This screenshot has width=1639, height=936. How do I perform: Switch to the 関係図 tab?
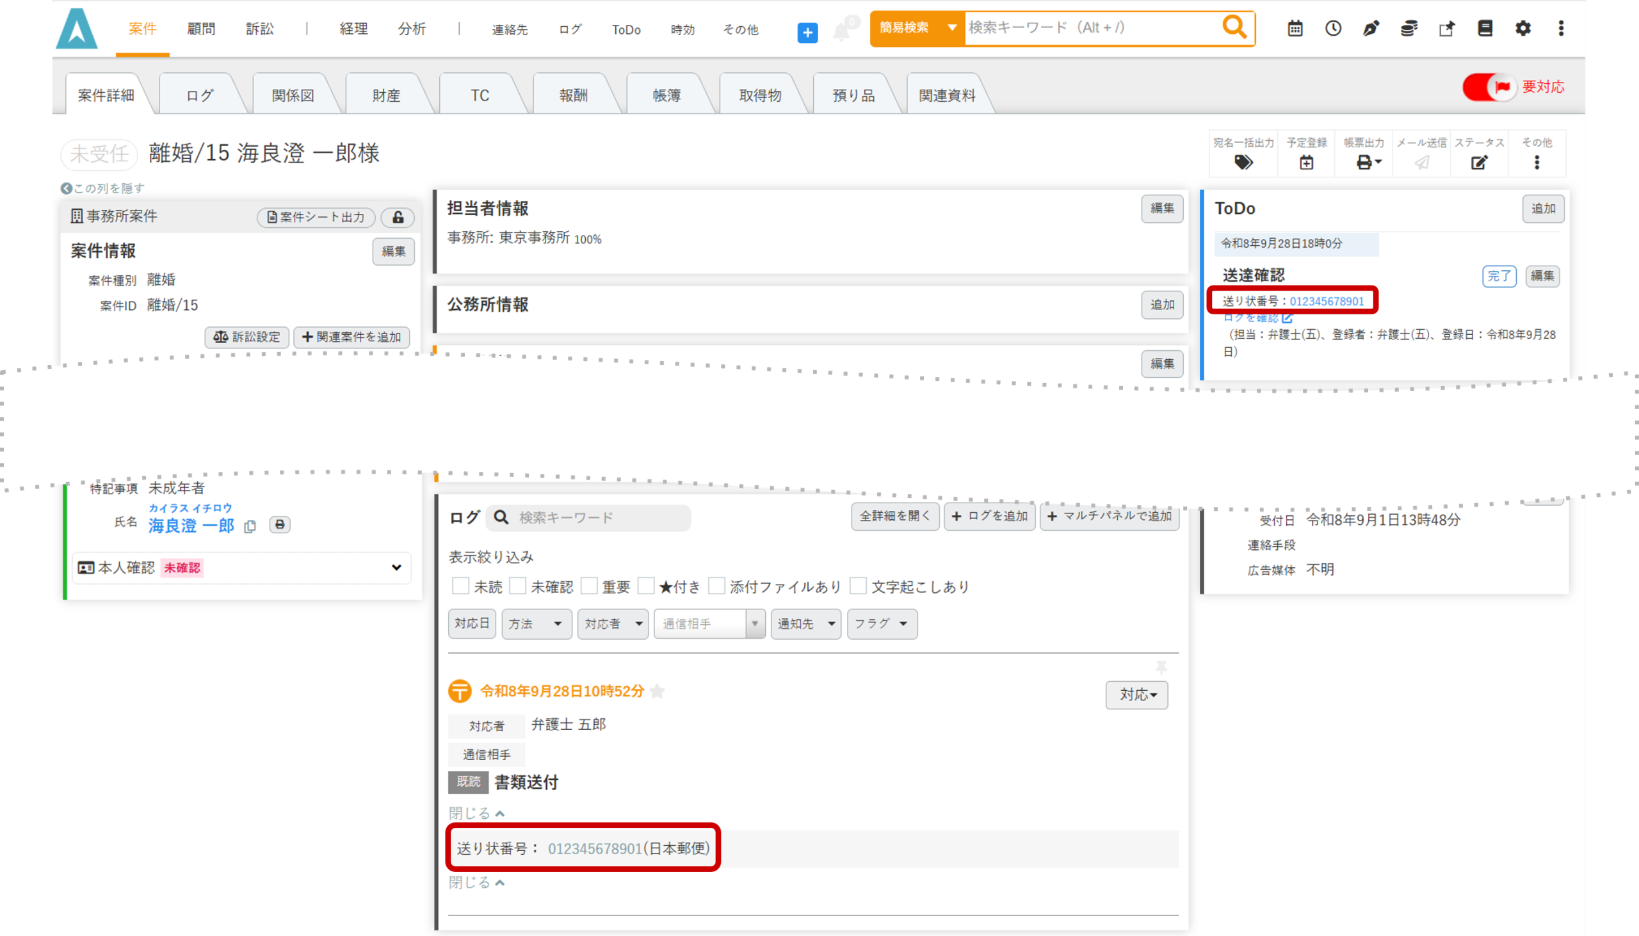pyautogui.click(x=293, y=95)
